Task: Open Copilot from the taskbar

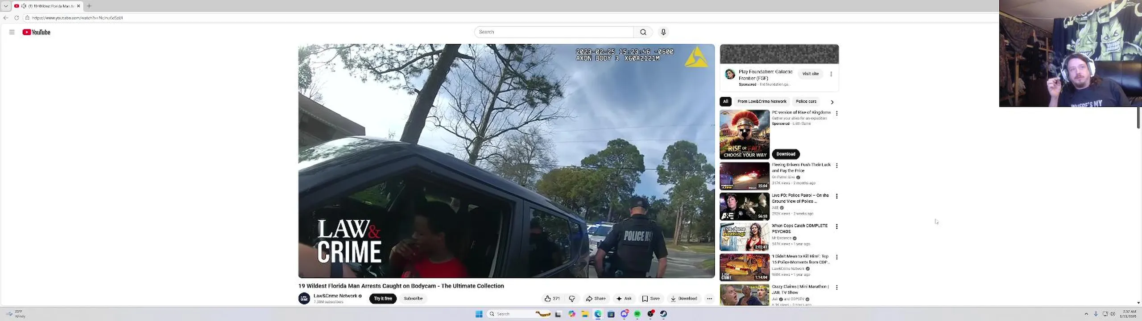Action: click(571, 314)
